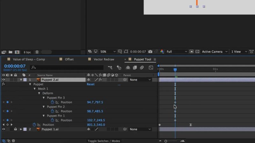Toggle the transparency grid icon
The width and height of the screenshot is (255, 143).
pos(197,51)
